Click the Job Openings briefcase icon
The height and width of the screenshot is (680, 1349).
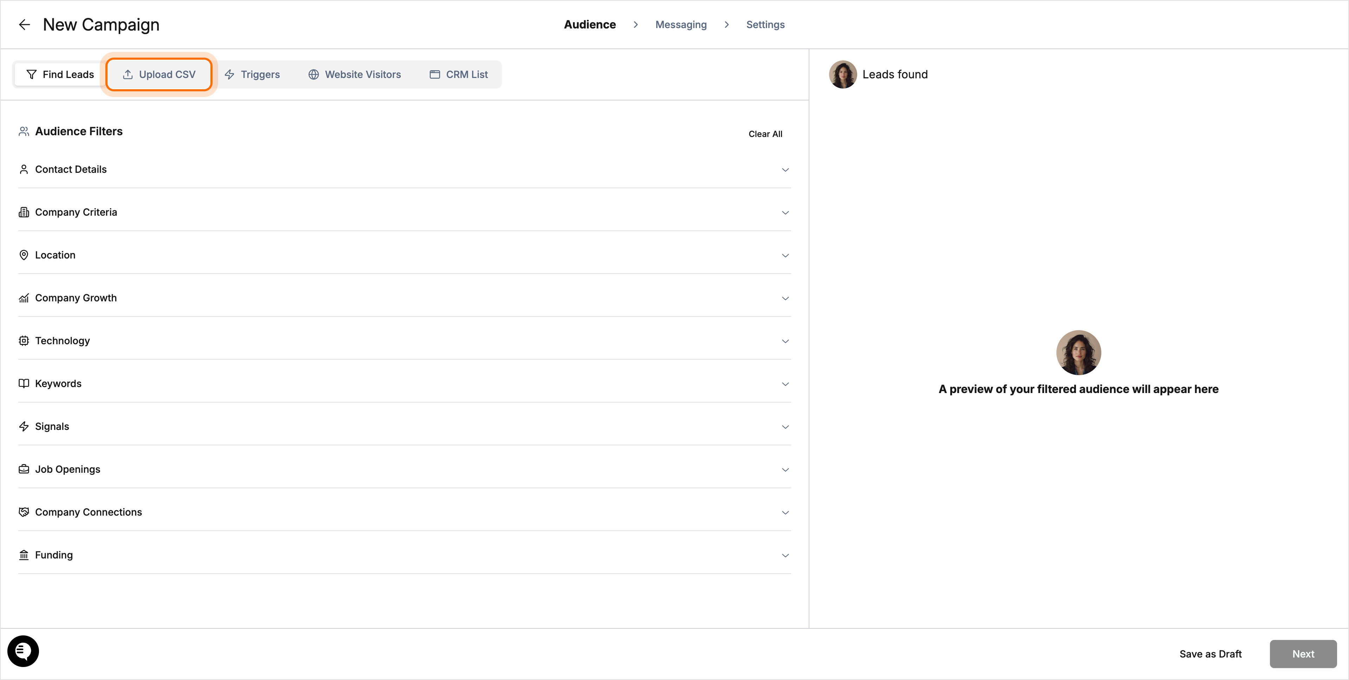coord(24,469)
